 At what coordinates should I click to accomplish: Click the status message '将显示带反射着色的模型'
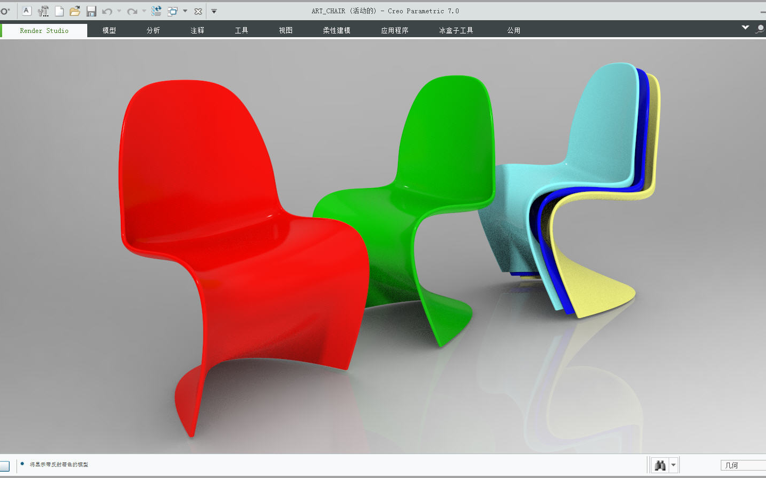tap(59, 465)
